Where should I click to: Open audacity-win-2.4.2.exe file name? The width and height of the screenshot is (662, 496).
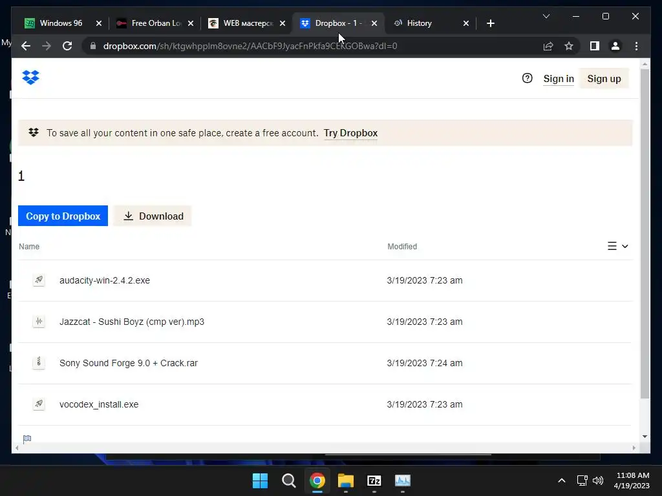tap(105, 280)
